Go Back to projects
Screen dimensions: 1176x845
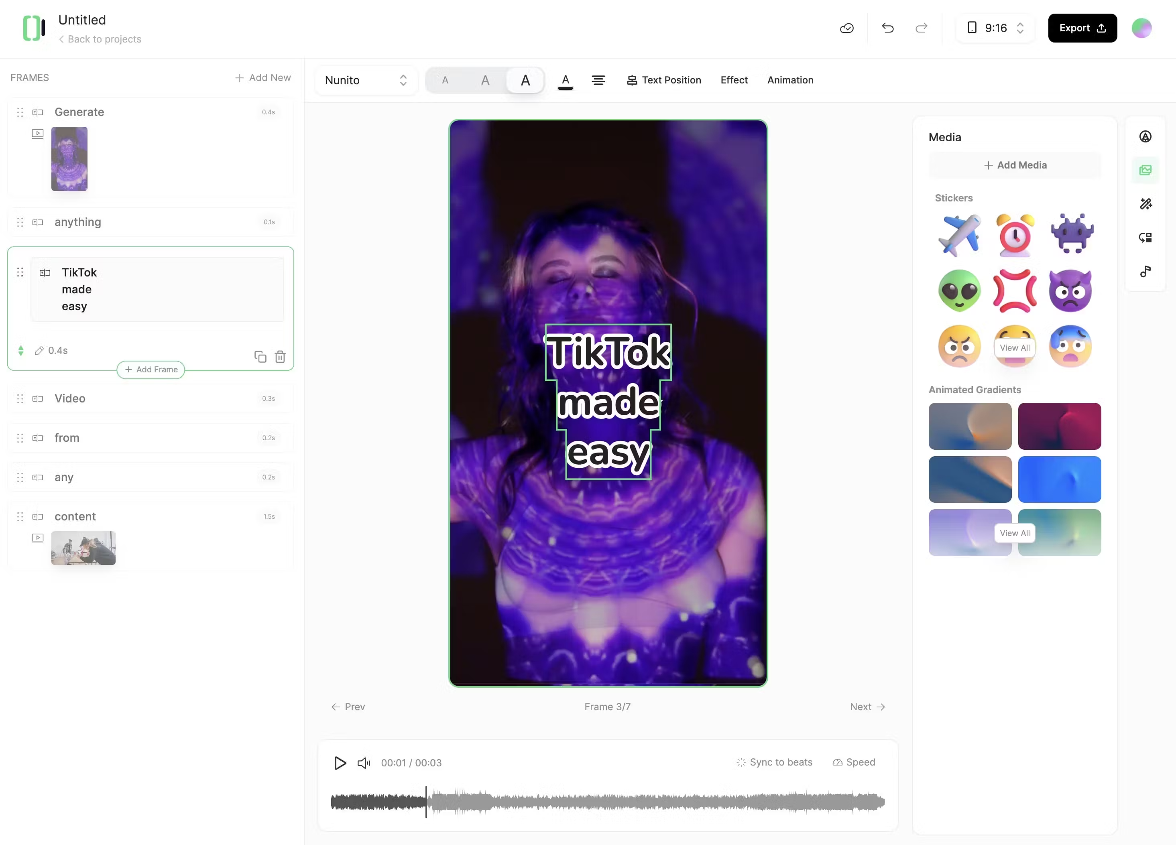(100, 39)
